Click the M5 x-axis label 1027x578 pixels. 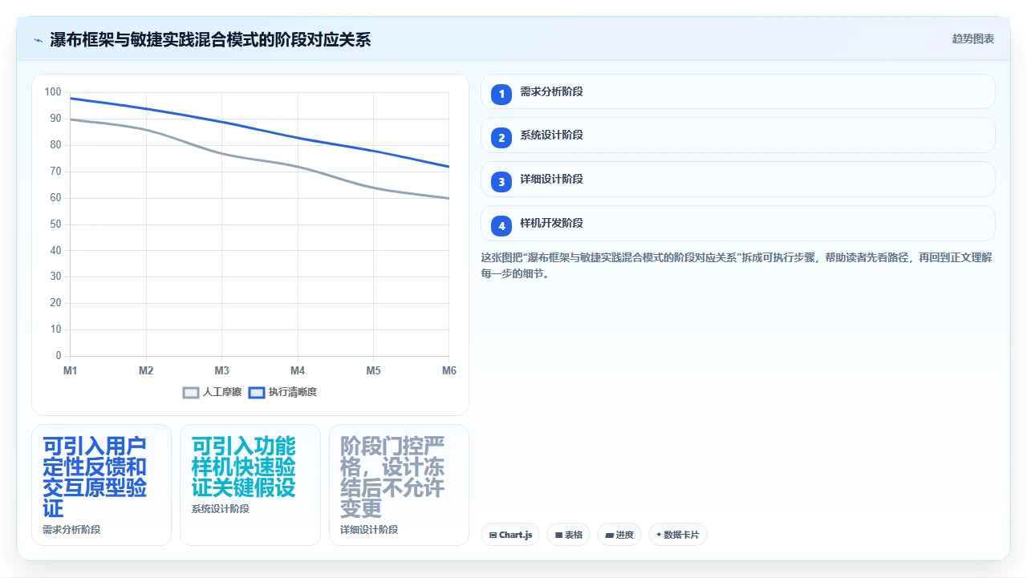pos(374,370)
